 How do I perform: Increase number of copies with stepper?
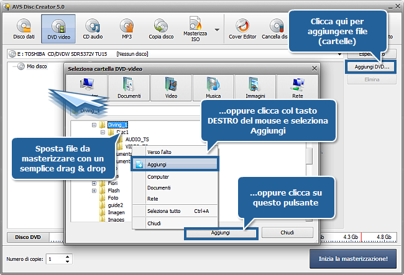(x=68, y=256)
